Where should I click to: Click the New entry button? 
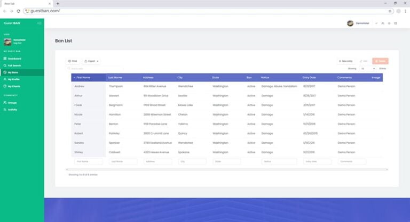(346, 61)
